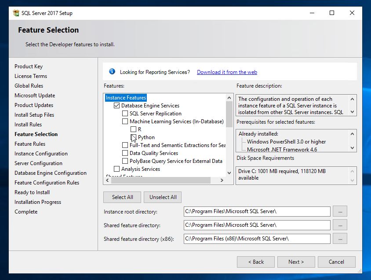Maximize the SQL Server 2017 Setup window
Screen dimensions: 371x280
click(332, 13)
